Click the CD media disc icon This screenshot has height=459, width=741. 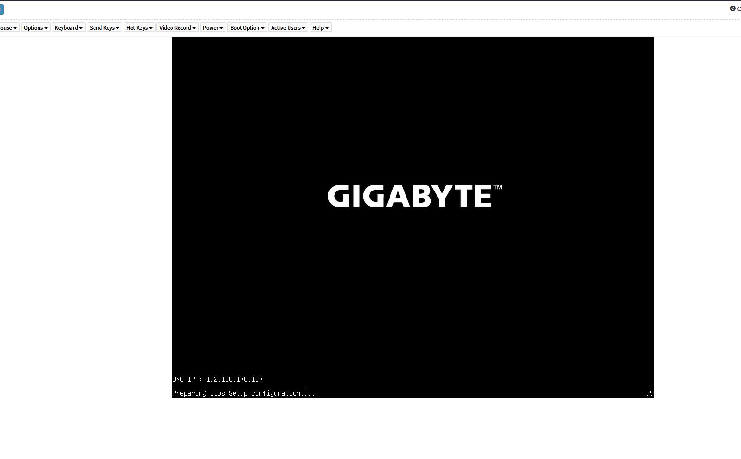(x=732, y=8)
